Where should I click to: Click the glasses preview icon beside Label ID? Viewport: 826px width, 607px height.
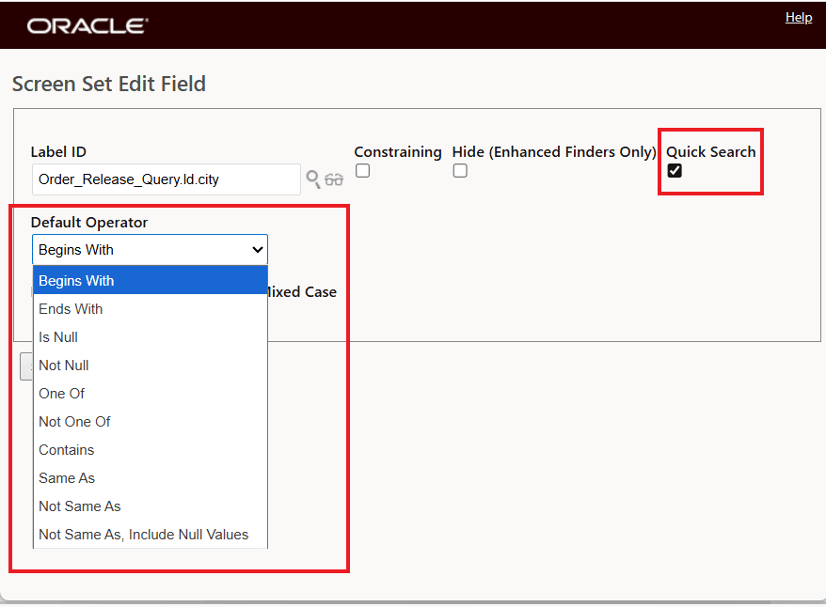coord(332,179)
